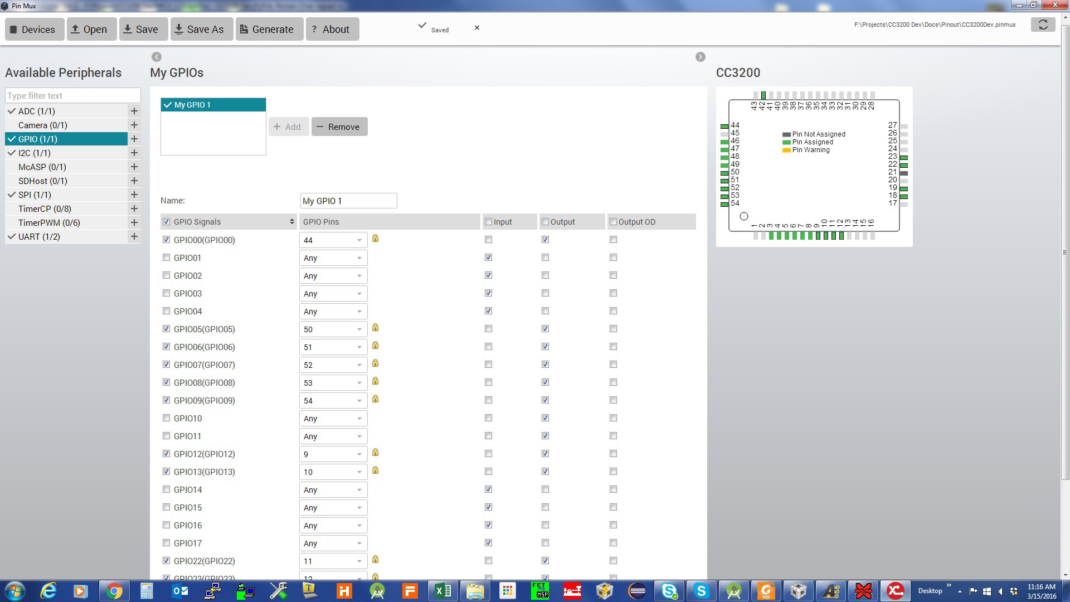
Task: Add McASP peripheral with its plus icon
Action: pos(134,167)
